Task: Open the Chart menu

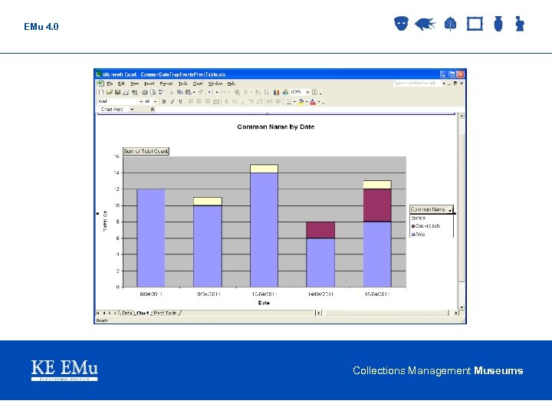Action: coord(198,84)
